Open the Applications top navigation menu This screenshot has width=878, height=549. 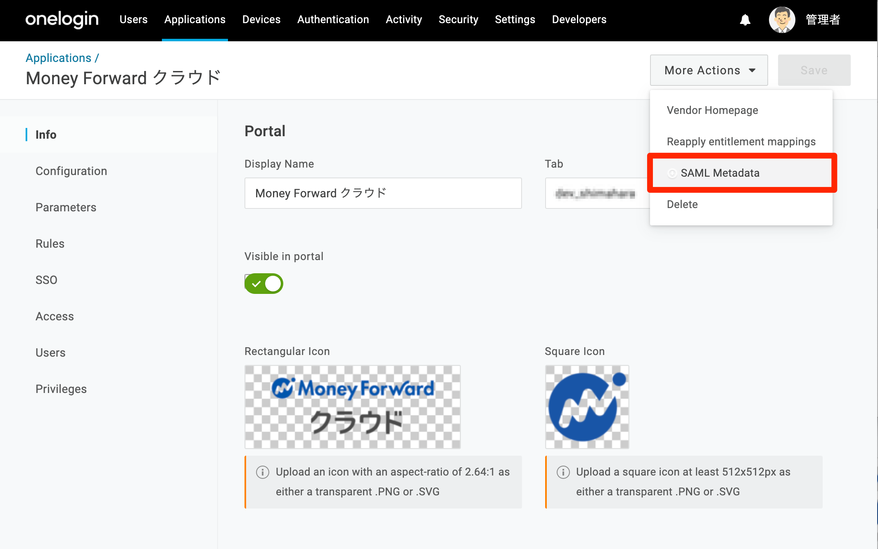pos(195,19)
